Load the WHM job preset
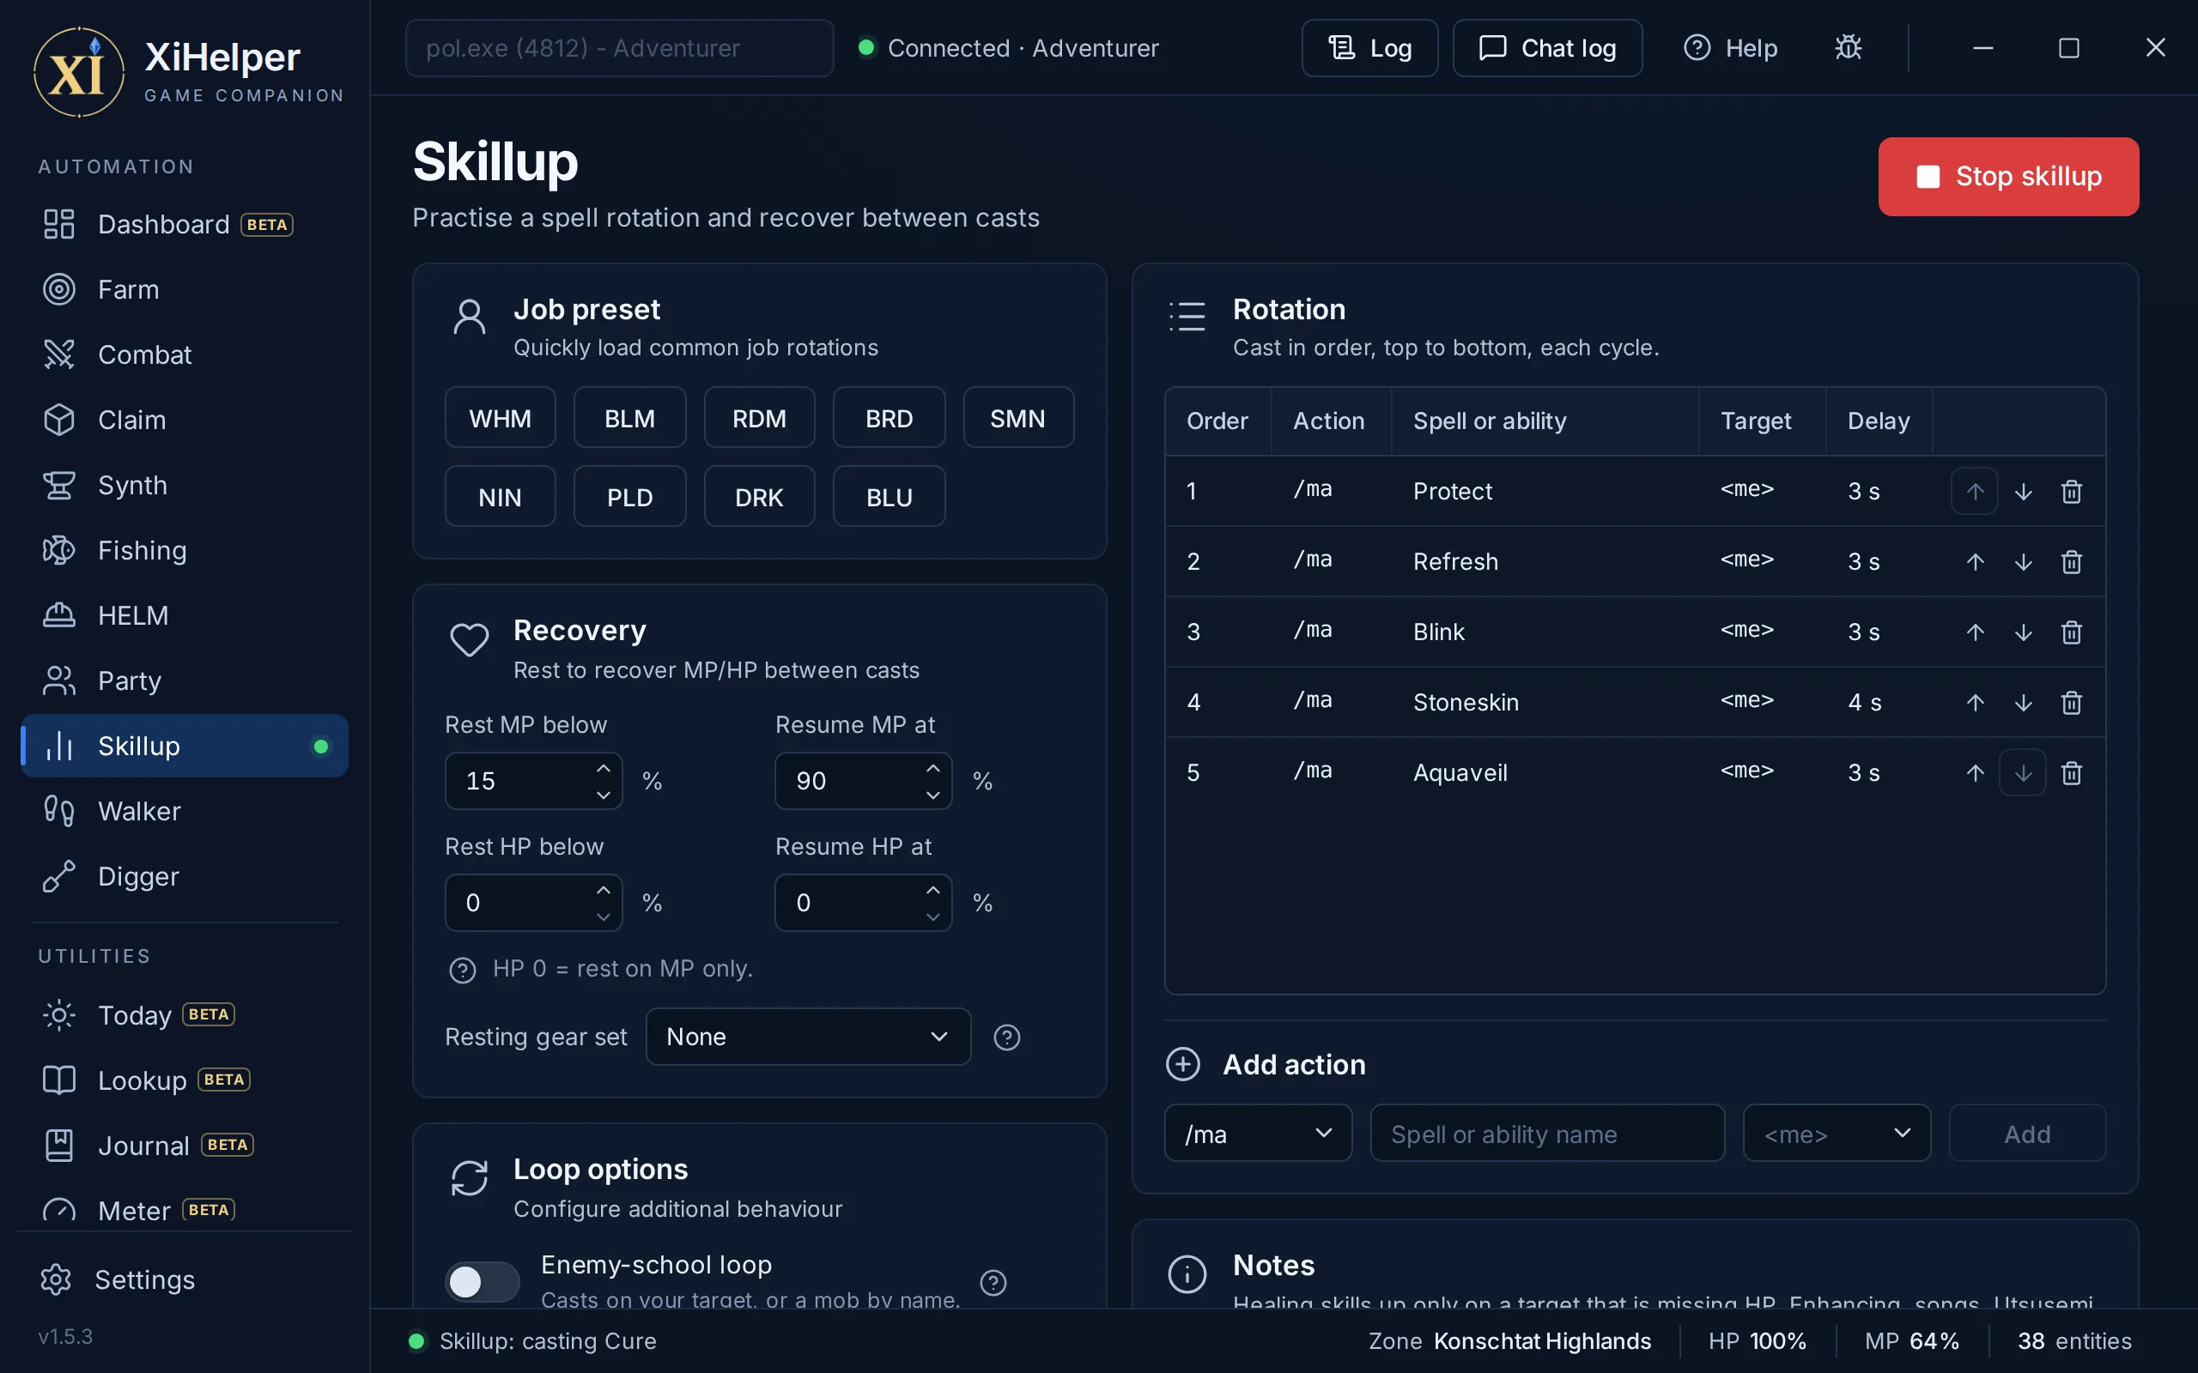Screen dimensions: 2198x1373 pos(500,418)
